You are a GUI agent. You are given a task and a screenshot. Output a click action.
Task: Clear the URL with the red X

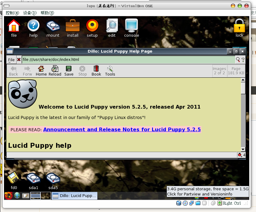(x=19, y=60)
